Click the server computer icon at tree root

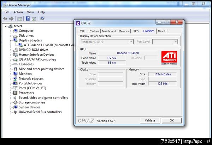pos(10,26)
